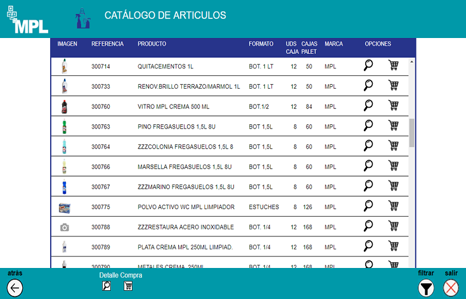Select reference number 300763
Screen dimensions: 466x299
point(101,127)
